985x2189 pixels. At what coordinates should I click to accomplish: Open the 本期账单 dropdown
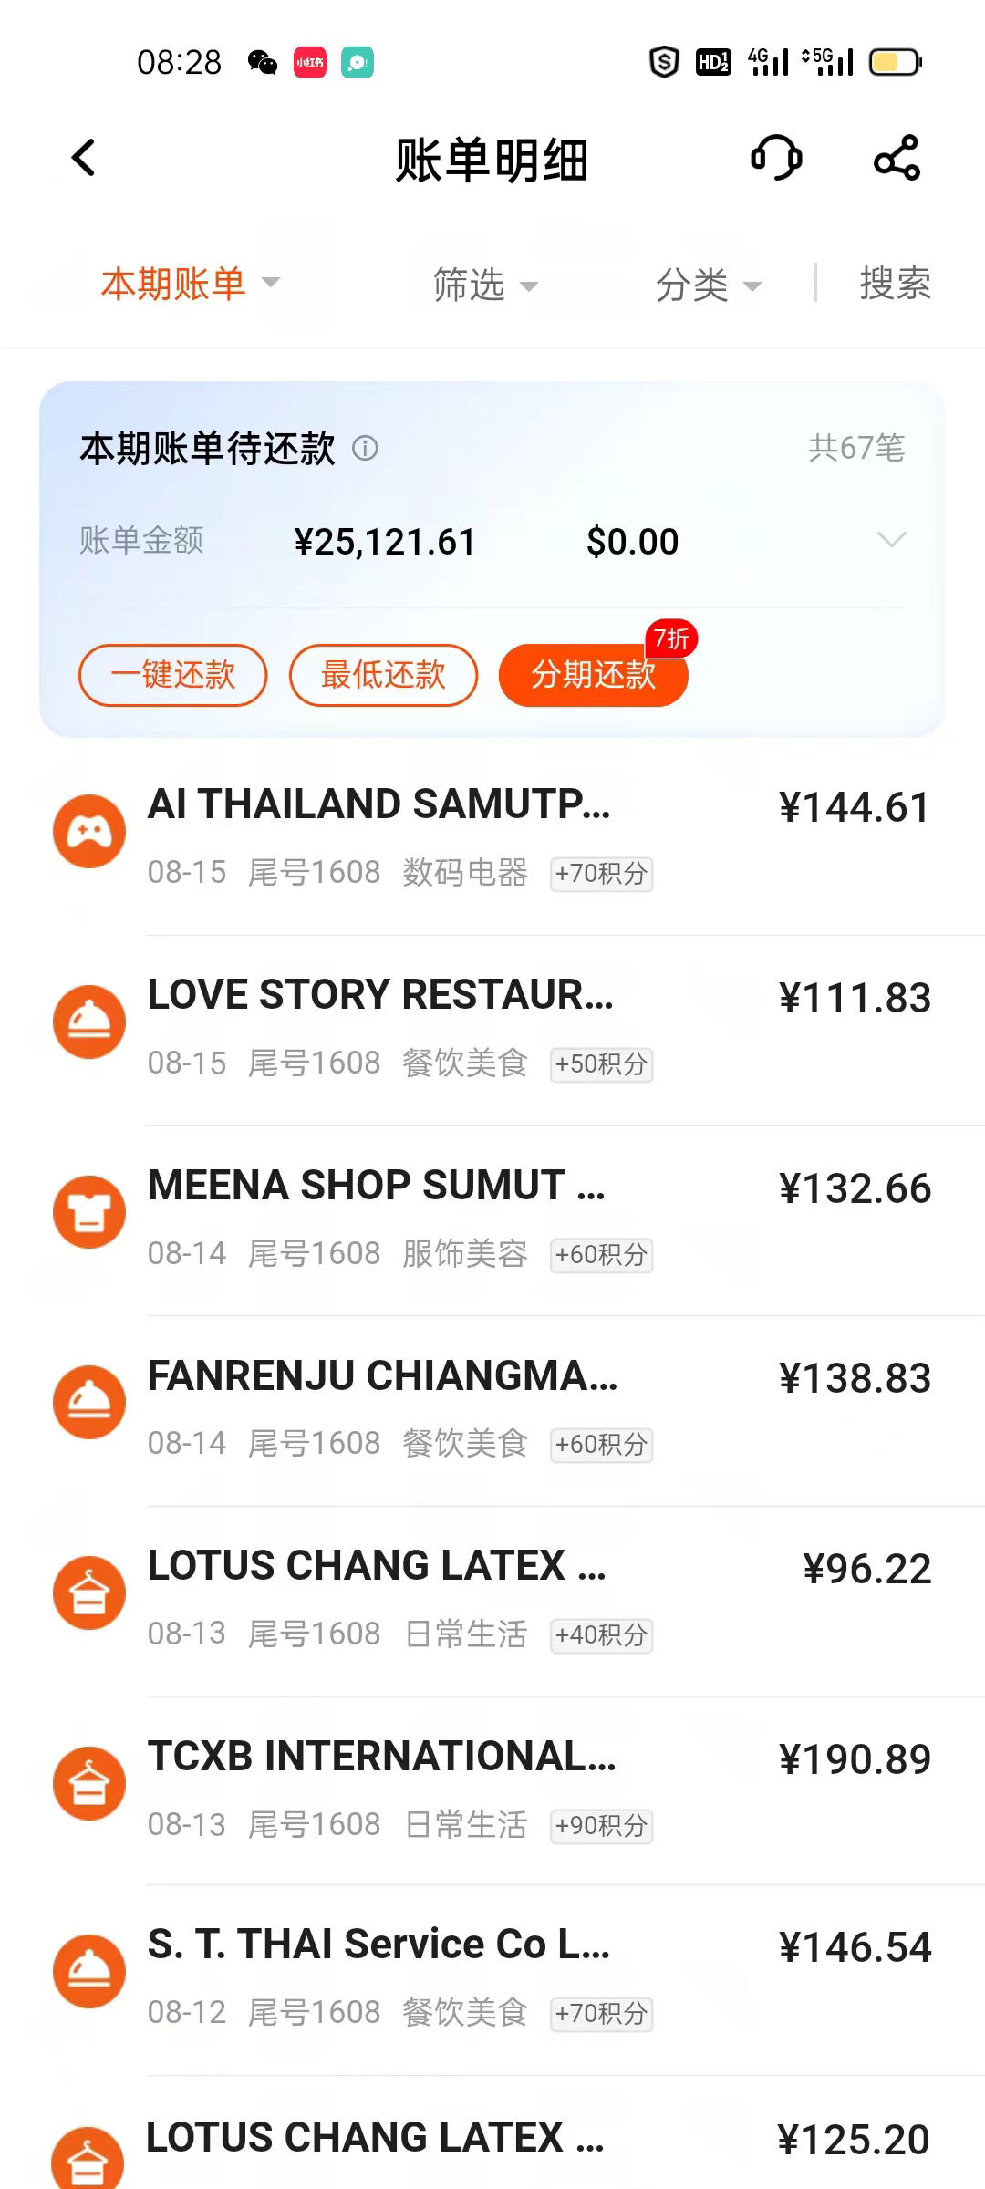click(x=190, y=284)
